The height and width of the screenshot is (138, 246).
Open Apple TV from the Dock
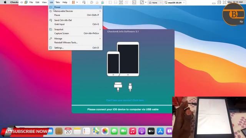(x=151, y=131)
